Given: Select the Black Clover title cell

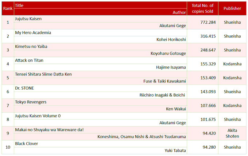Looking at the screenshot, I should click(x=100, y=144).
